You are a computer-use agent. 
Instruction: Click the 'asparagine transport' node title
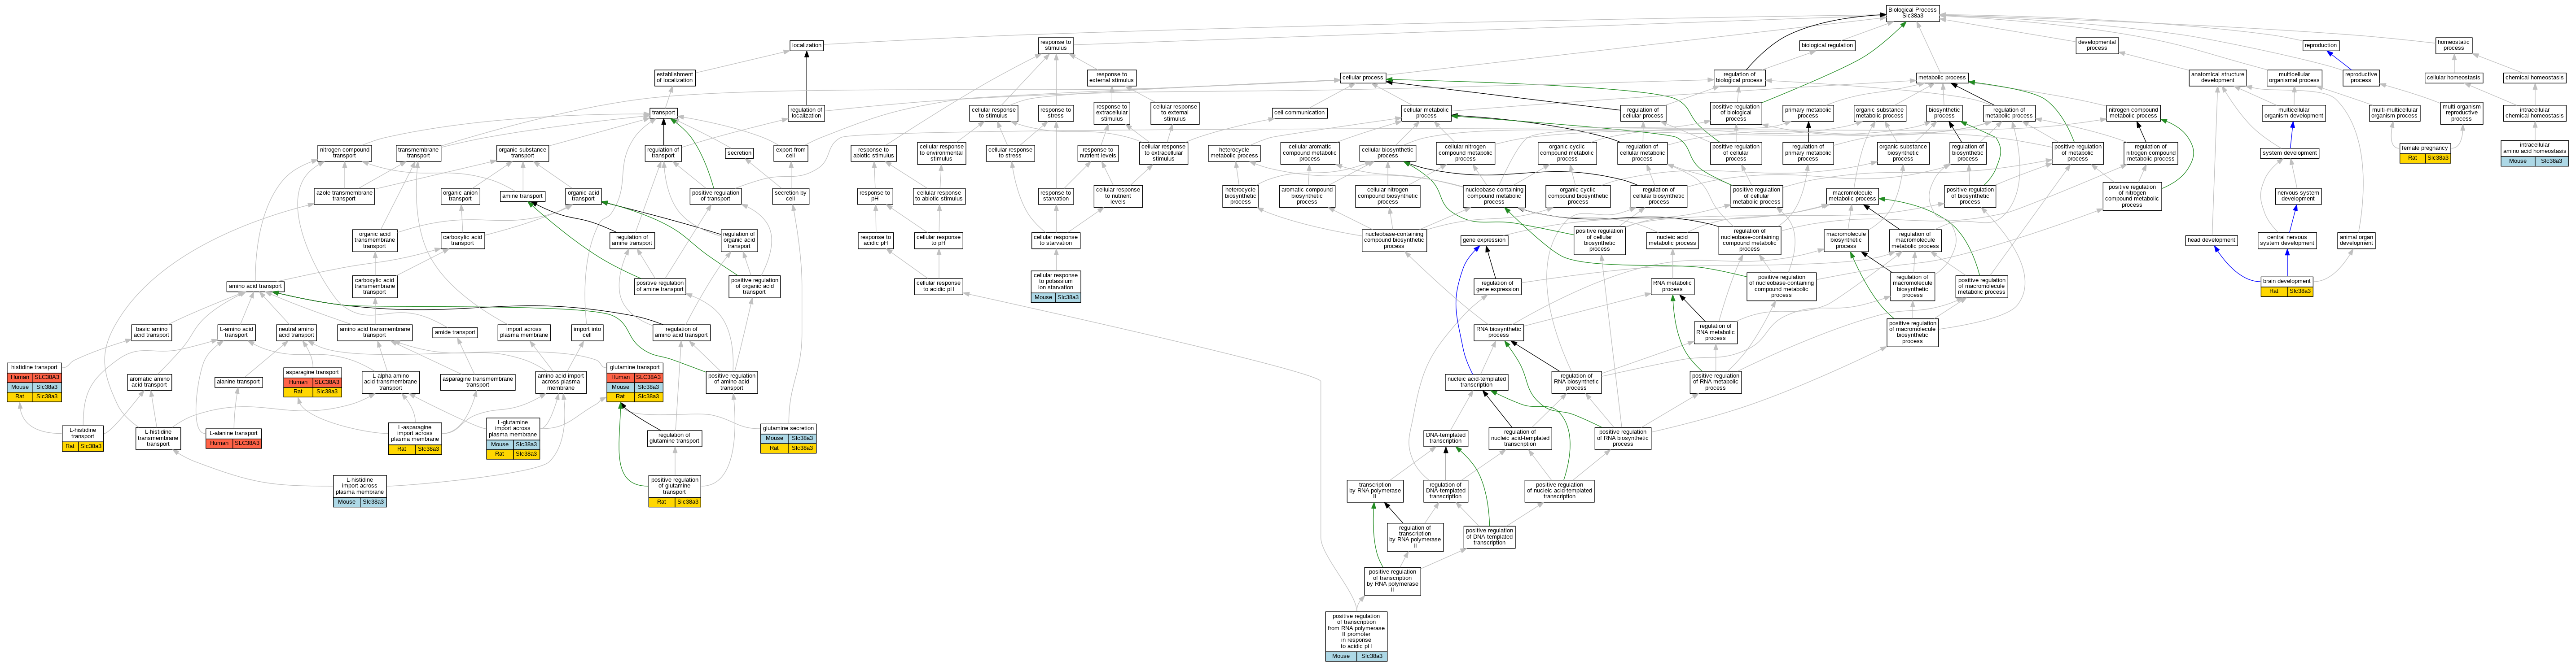312,372
